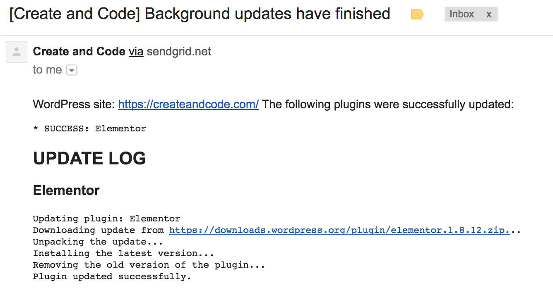553x290 pixels.
Task: Click the Inbox label tag
Action: tap(462, 14)
